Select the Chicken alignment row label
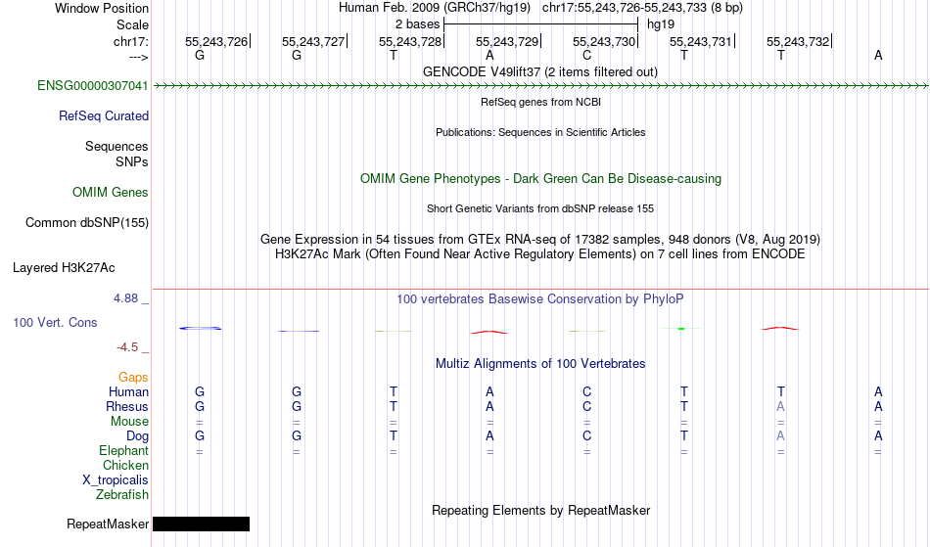The height and width of the screenshot is (547, 930). point(125,466)
